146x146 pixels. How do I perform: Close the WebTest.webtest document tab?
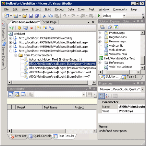[93, 22]
